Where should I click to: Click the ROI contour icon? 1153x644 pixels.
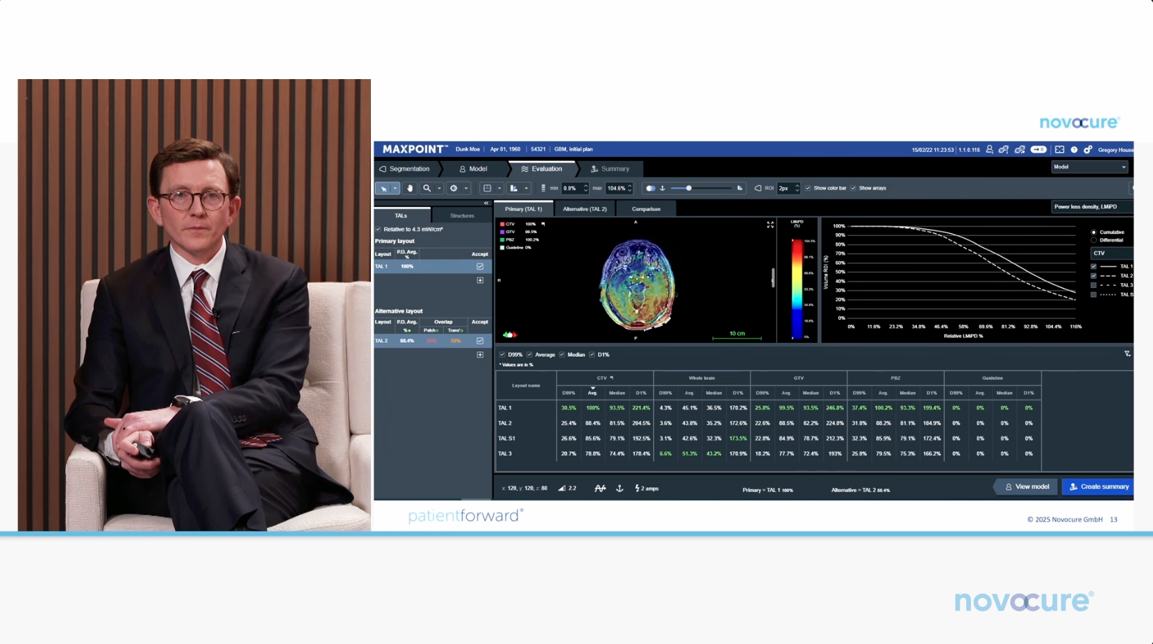(758, 188)
